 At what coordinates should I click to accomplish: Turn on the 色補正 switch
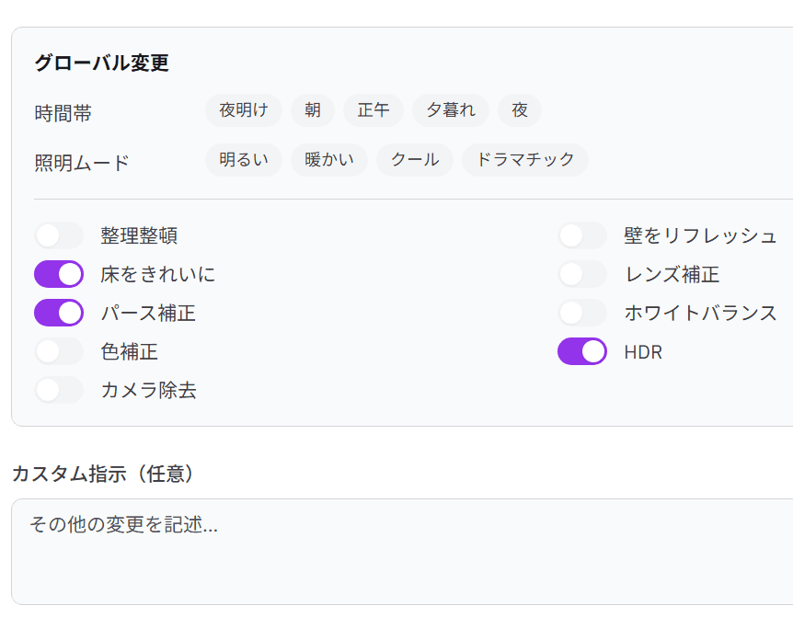pyautogui.click(x=59, y=351)
